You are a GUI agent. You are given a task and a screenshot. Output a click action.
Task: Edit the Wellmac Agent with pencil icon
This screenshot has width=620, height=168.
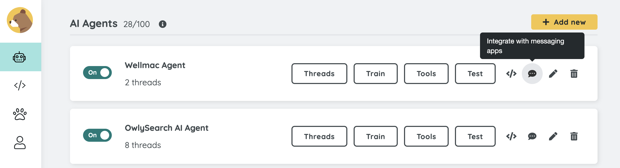point(553,74)
